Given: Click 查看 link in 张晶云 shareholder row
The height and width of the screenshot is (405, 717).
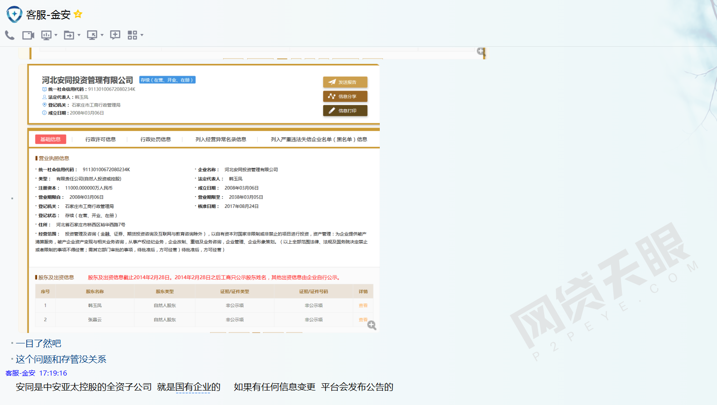Looking at the screenshot, I should [x=363, y=319].
